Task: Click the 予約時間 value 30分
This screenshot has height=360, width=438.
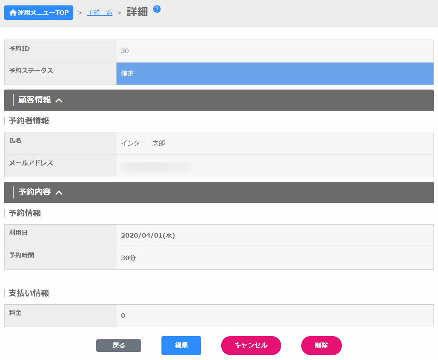Action: click(129, 258)
